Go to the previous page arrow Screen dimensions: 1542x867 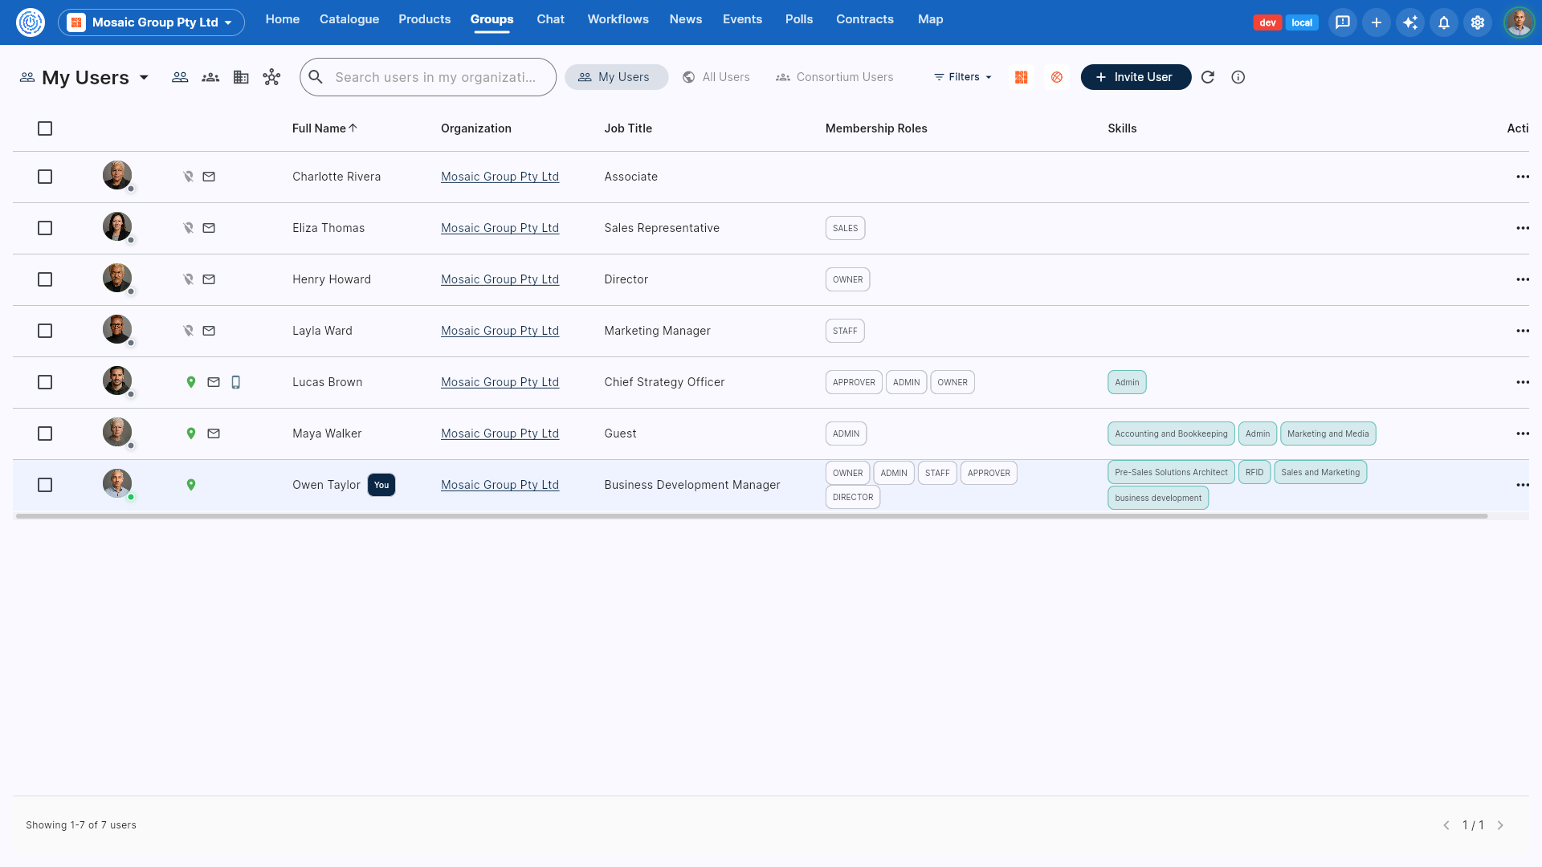[x=1446, y=825]
